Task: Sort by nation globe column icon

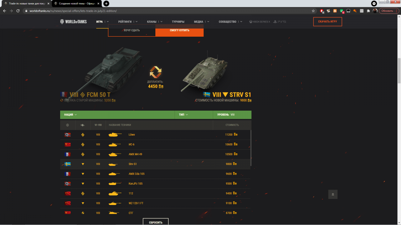Action: [68, 125]
